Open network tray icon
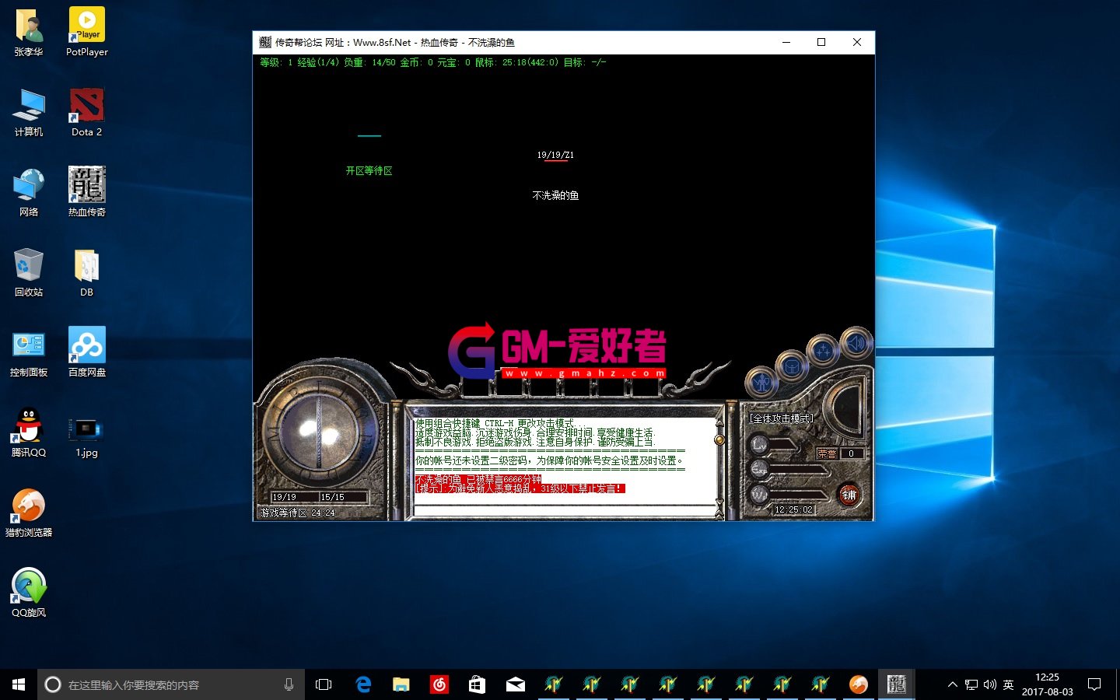 point(971,684)
